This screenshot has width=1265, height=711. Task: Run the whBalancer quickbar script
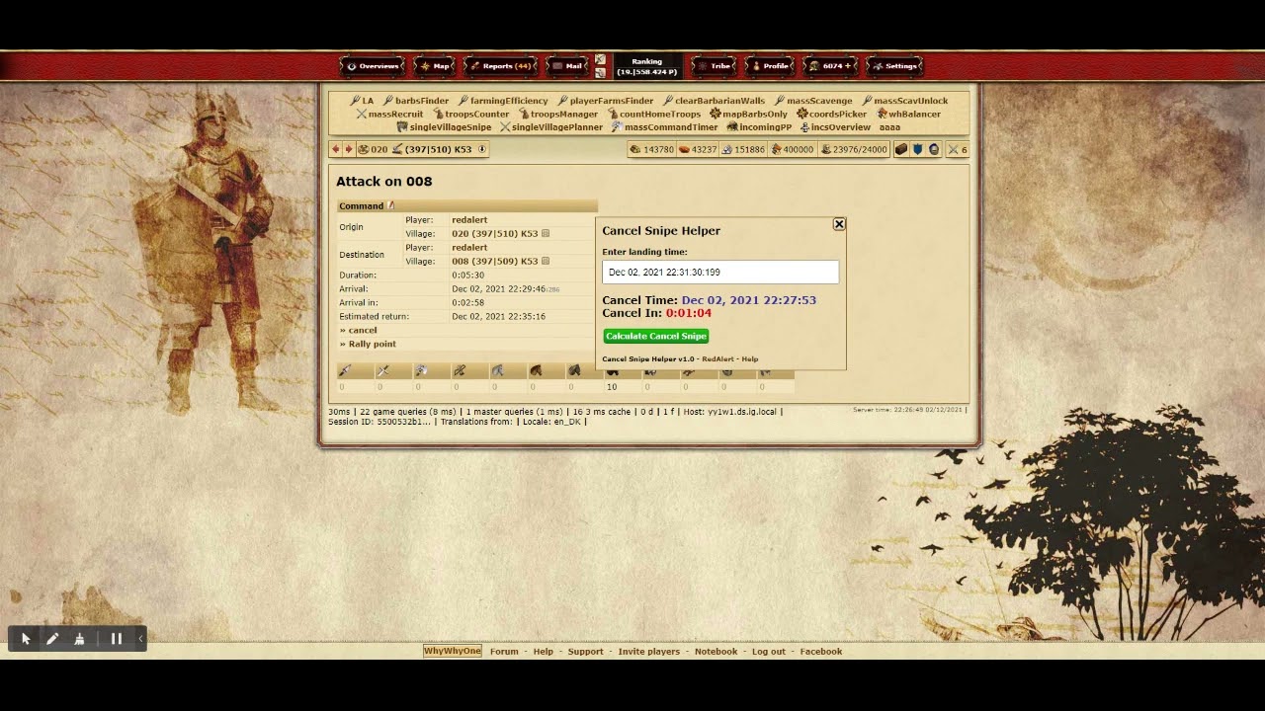909,114
